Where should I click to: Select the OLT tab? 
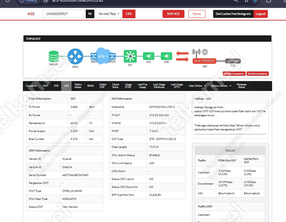click(67, 86)
